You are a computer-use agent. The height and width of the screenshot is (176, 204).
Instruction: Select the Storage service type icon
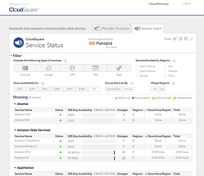coord(49,68)
